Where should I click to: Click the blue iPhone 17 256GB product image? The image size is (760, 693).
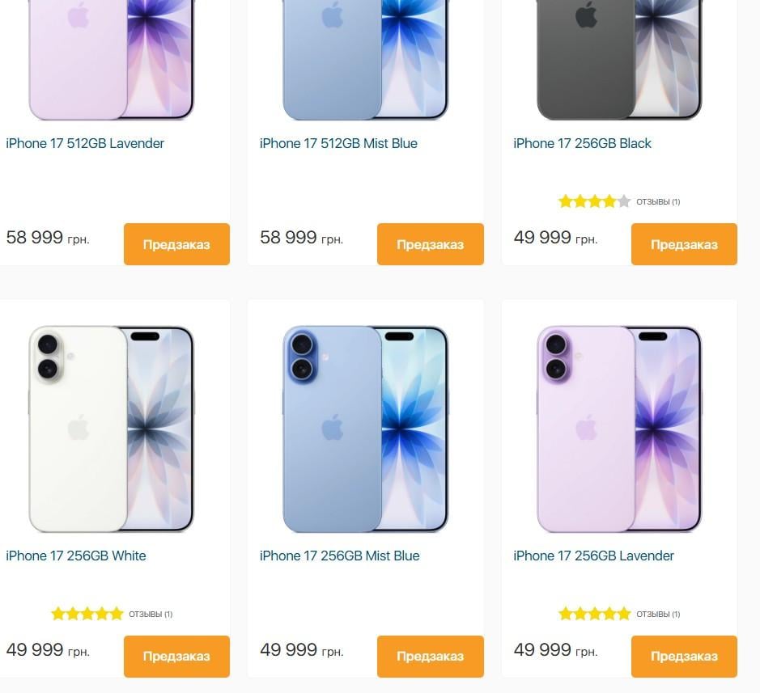click(x=366, y=429)
